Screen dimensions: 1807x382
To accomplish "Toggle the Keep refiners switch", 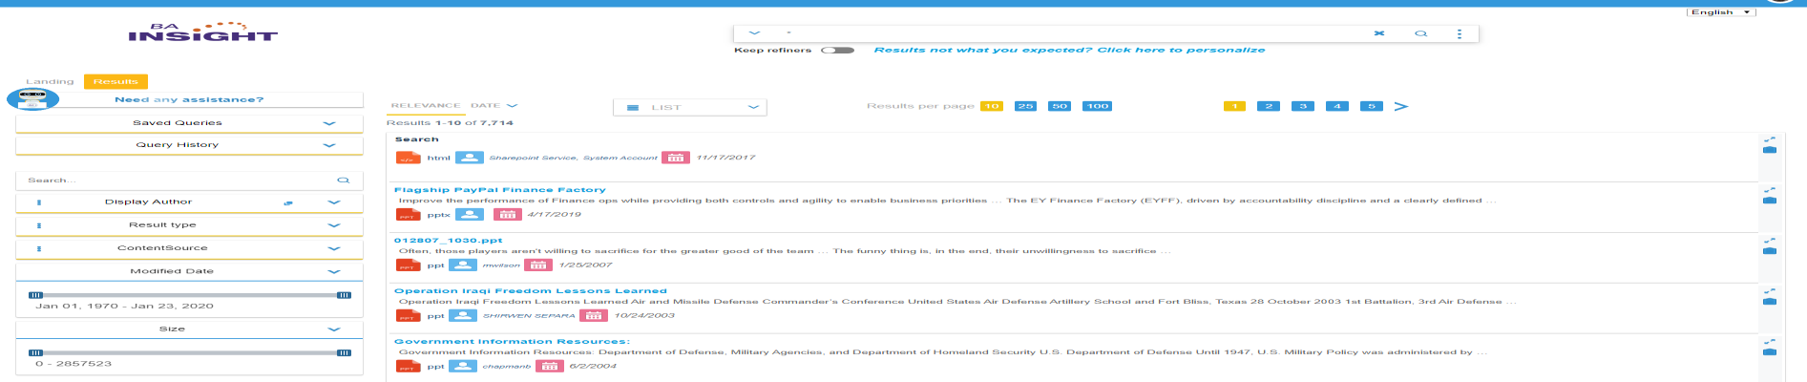I will point(837,50).
